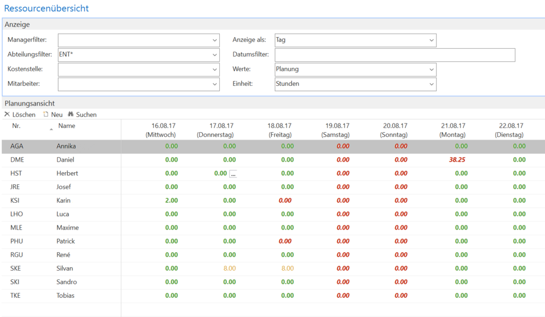
Task: Click the 19.08.17 (Samstag) column header
Action: [x=336, y=130]
